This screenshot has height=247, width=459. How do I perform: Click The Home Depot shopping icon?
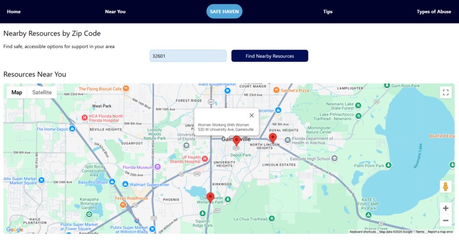pyautogui.click(x=72, y=129)
